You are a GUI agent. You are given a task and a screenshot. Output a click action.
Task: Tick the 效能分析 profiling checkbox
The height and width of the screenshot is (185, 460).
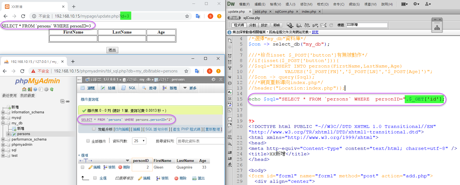click(x=94, y=129)
